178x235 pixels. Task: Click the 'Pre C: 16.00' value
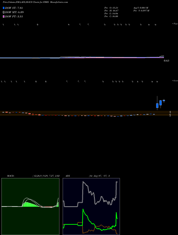111,16
